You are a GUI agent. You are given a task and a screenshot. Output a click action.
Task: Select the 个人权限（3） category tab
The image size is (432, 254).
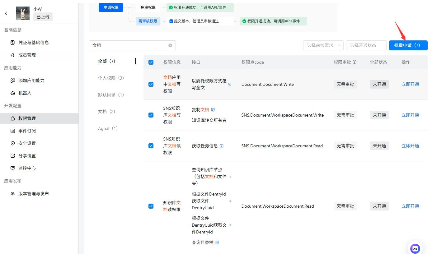[111, 78]
